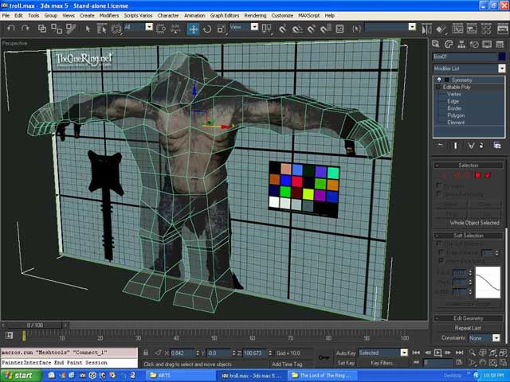The height and width of the screenshot is (382, 510).
Task: Open the Modify command panel tab
Action: [449, 45]
